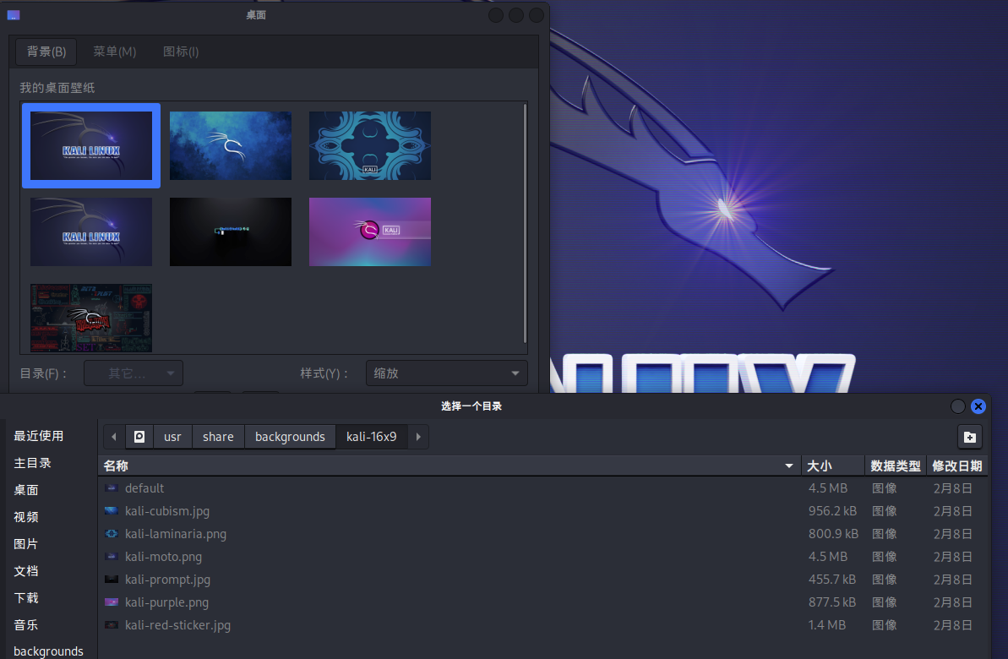1008x659 pixels.
Task: Select the kali-cubism.jpg file icon
Action: pos(111,511)
